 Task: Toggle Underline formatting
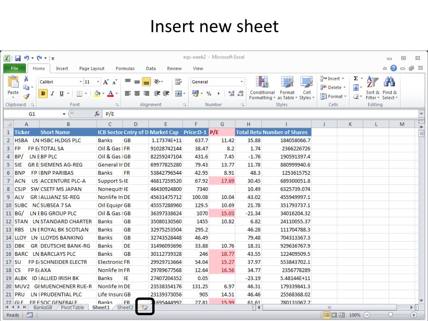(x=62, y=94)
